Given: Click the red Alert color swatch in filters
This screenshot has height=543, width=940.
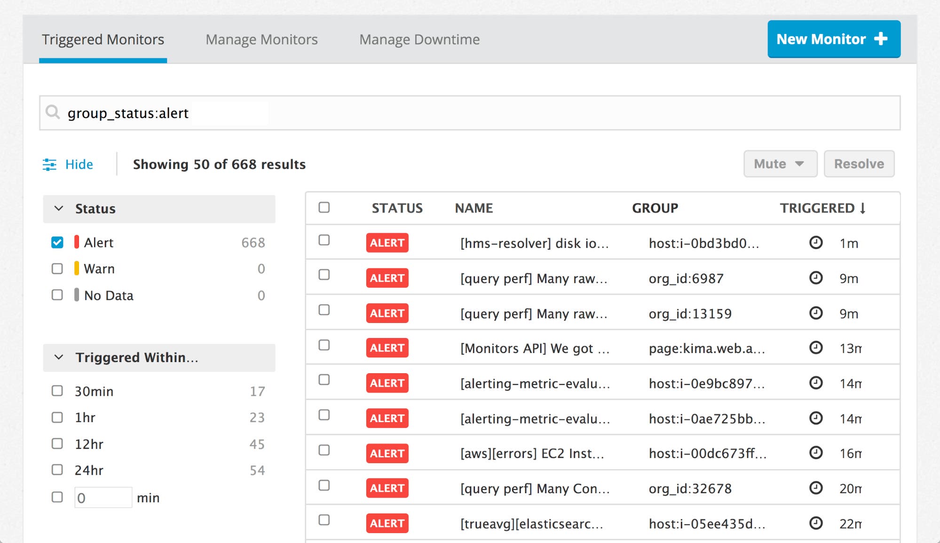Looking at the screenshot, I should tap(77, 242).
